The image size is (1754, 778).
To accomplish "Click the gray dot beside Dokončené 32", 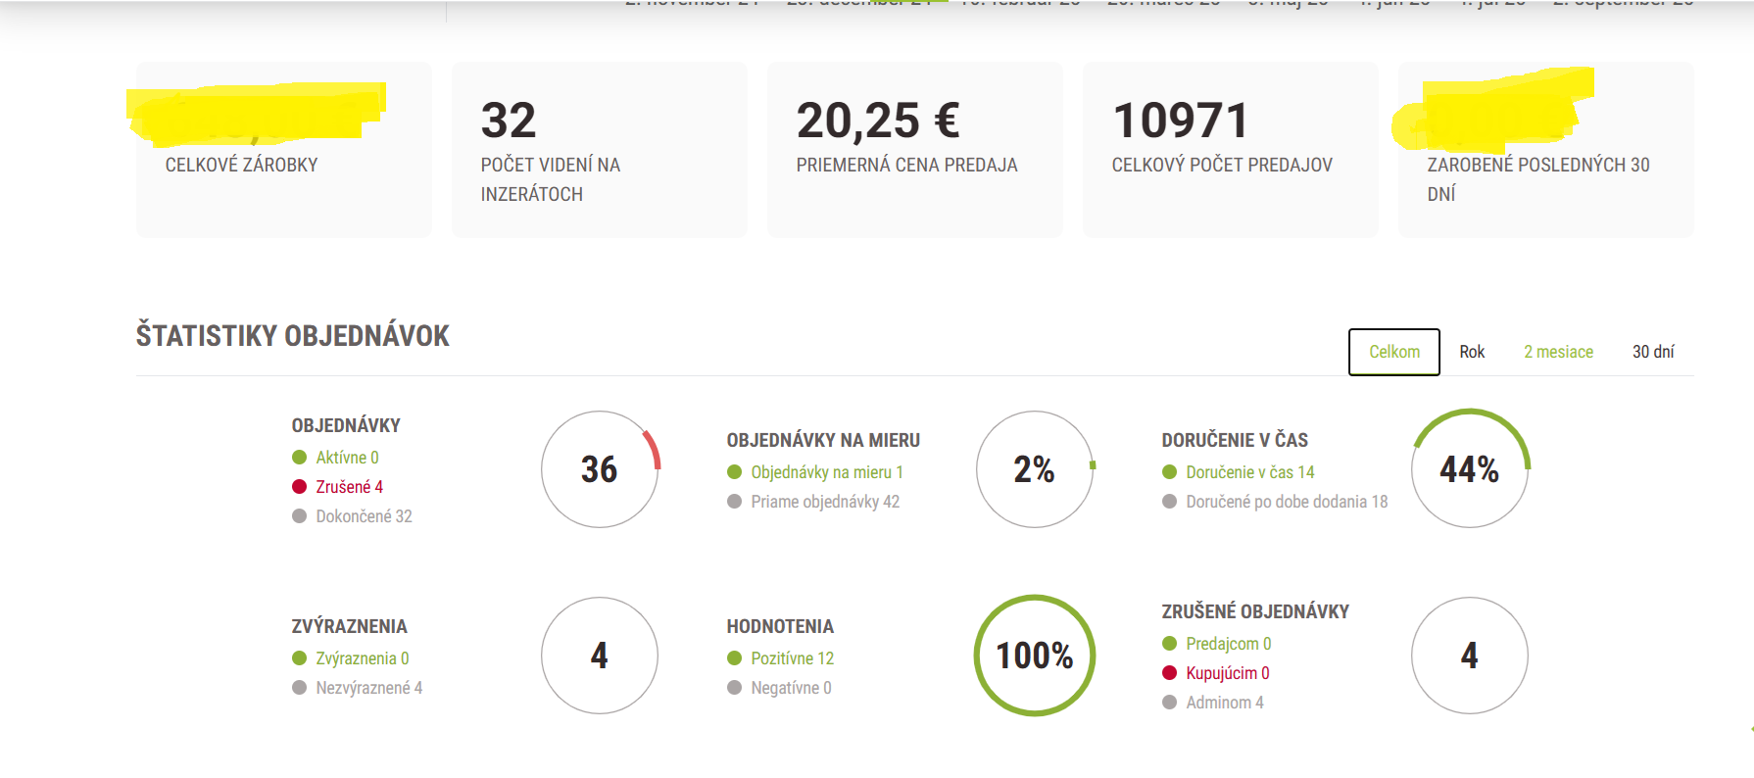I will coord(300,516).
